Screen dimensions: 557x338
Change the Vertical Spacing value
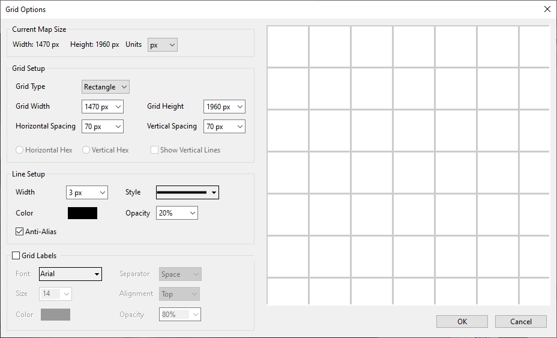(x=224, y=127)
